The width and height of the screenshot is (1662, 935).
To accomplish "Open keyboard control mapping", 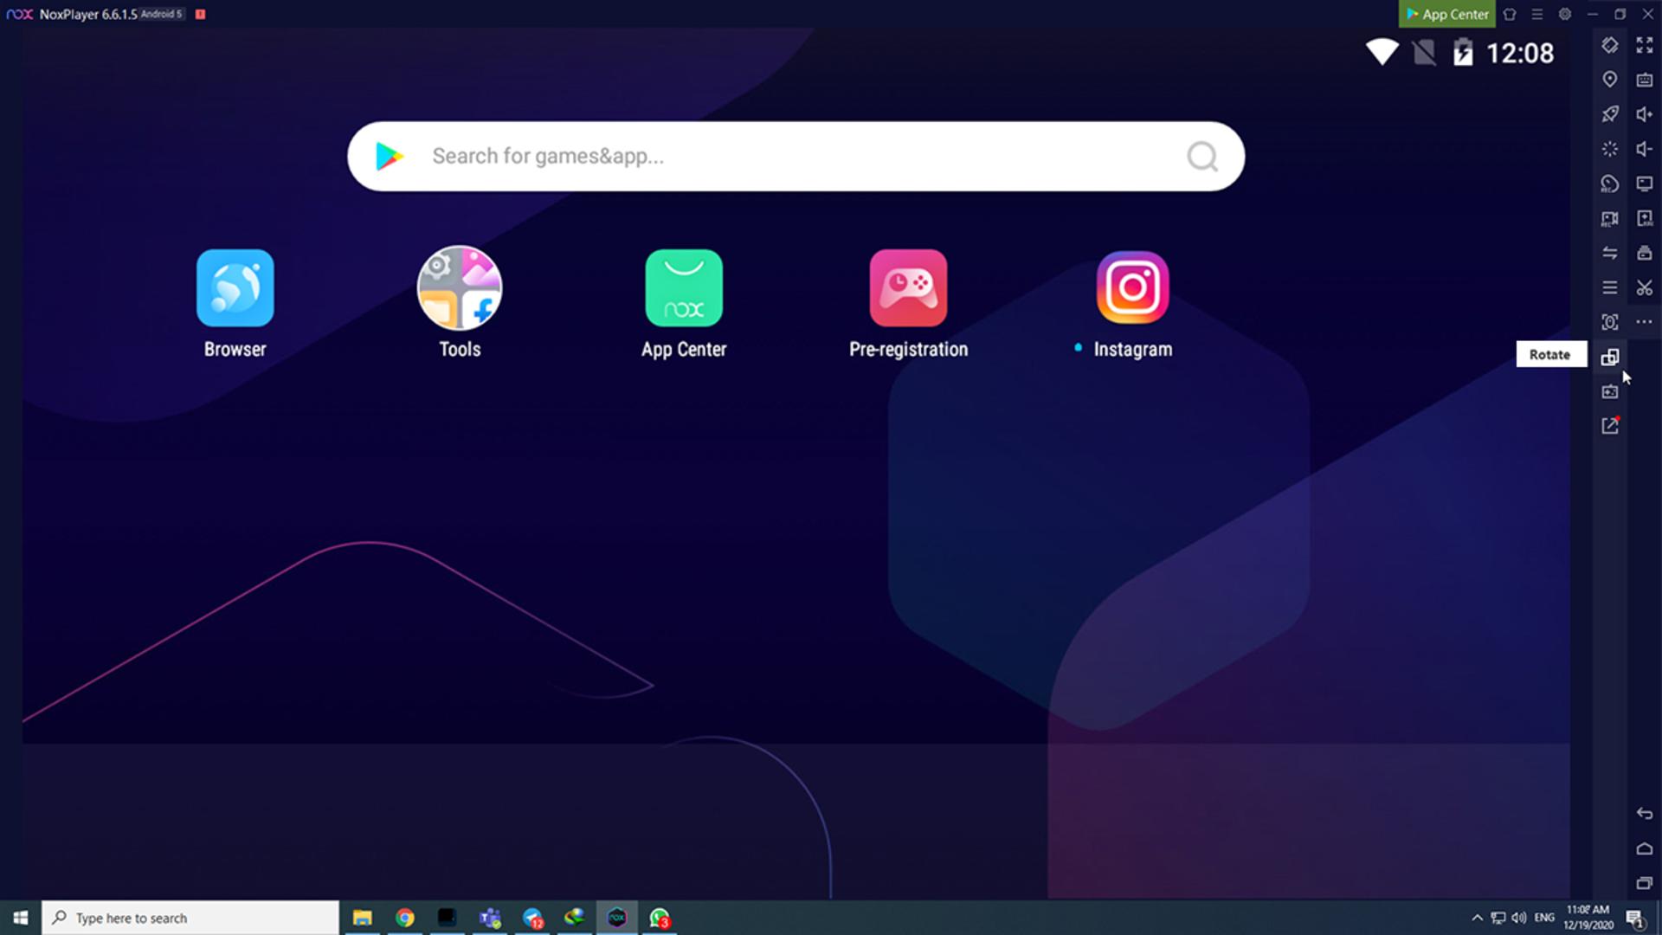I will click(x=1645, y=80).
